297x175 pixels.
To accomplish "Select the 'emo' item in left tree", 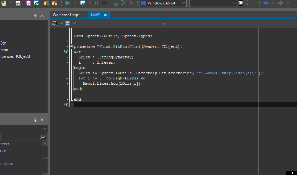I will pyautogui.click(x=4, y=50).
